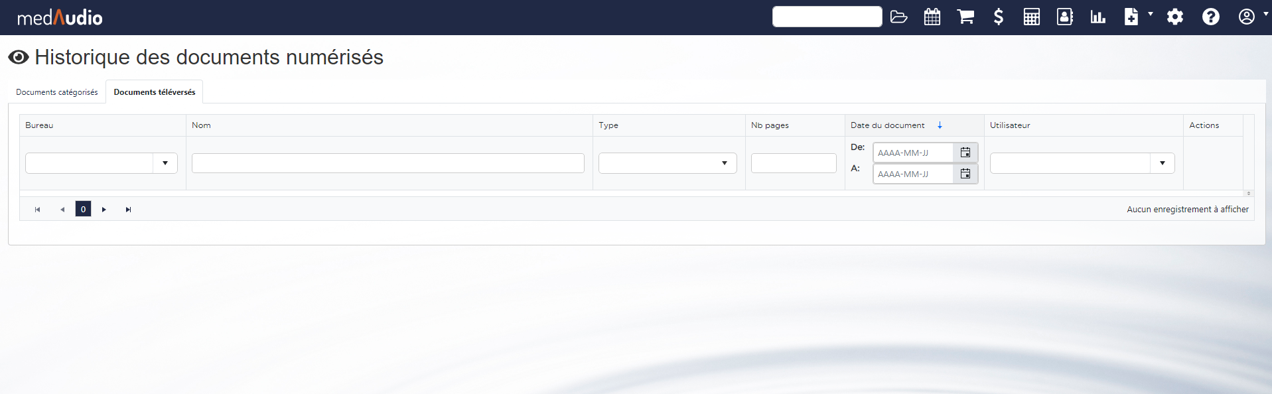1272x394 pixels.
Task: Open the De date calendar picker
Action: [965, 153]
